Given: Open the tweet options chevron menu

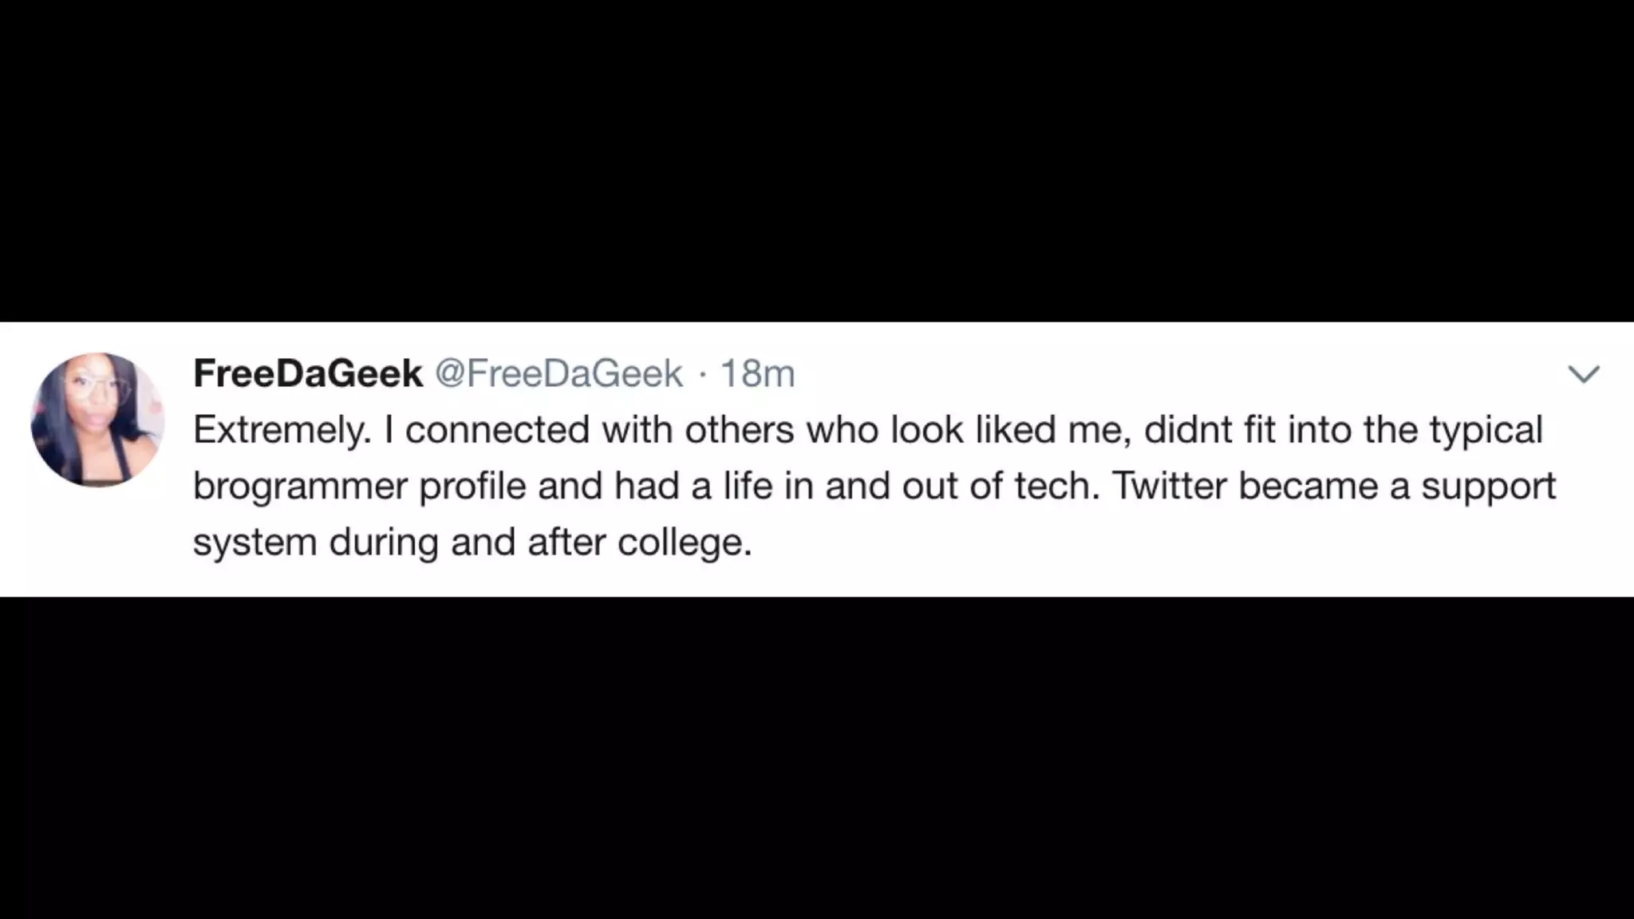Looking at the screenshot, I should click(1583, 374).
